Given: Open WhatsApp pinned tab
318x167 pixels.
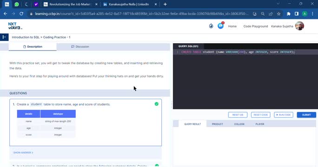Looking at the screenshot, I should pyautogui.click(x=17, y=4).
